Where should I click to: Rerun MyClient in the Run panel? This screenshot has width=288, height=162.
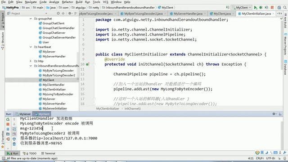pyautogui.click(x=8, y=119)
